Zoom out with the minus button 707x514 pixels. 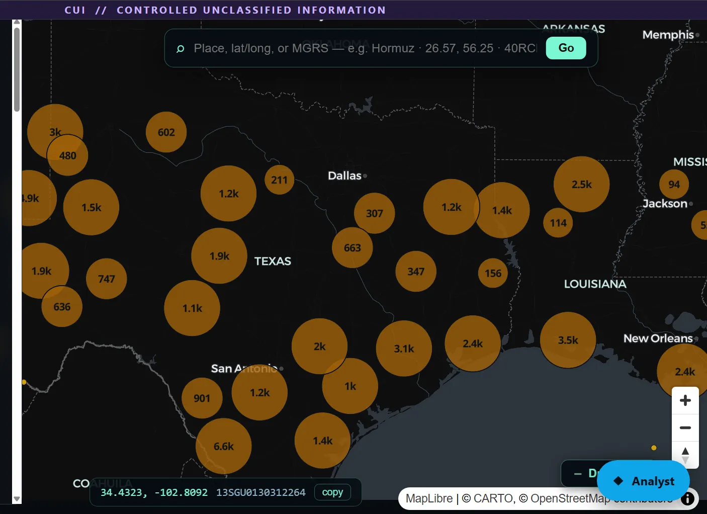[685, 428]
